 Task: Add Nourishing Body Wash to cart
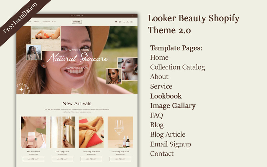(x=120, y=159)
